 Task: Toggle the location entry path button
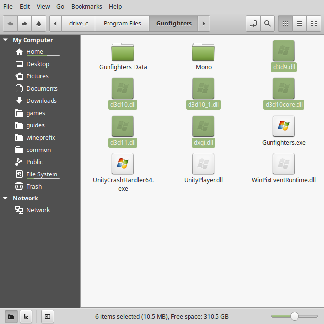click(253, 24)
